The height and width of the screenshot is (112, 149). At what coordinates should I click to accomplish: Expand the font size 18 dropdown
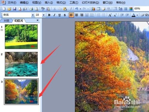click(x=44, y=15)
